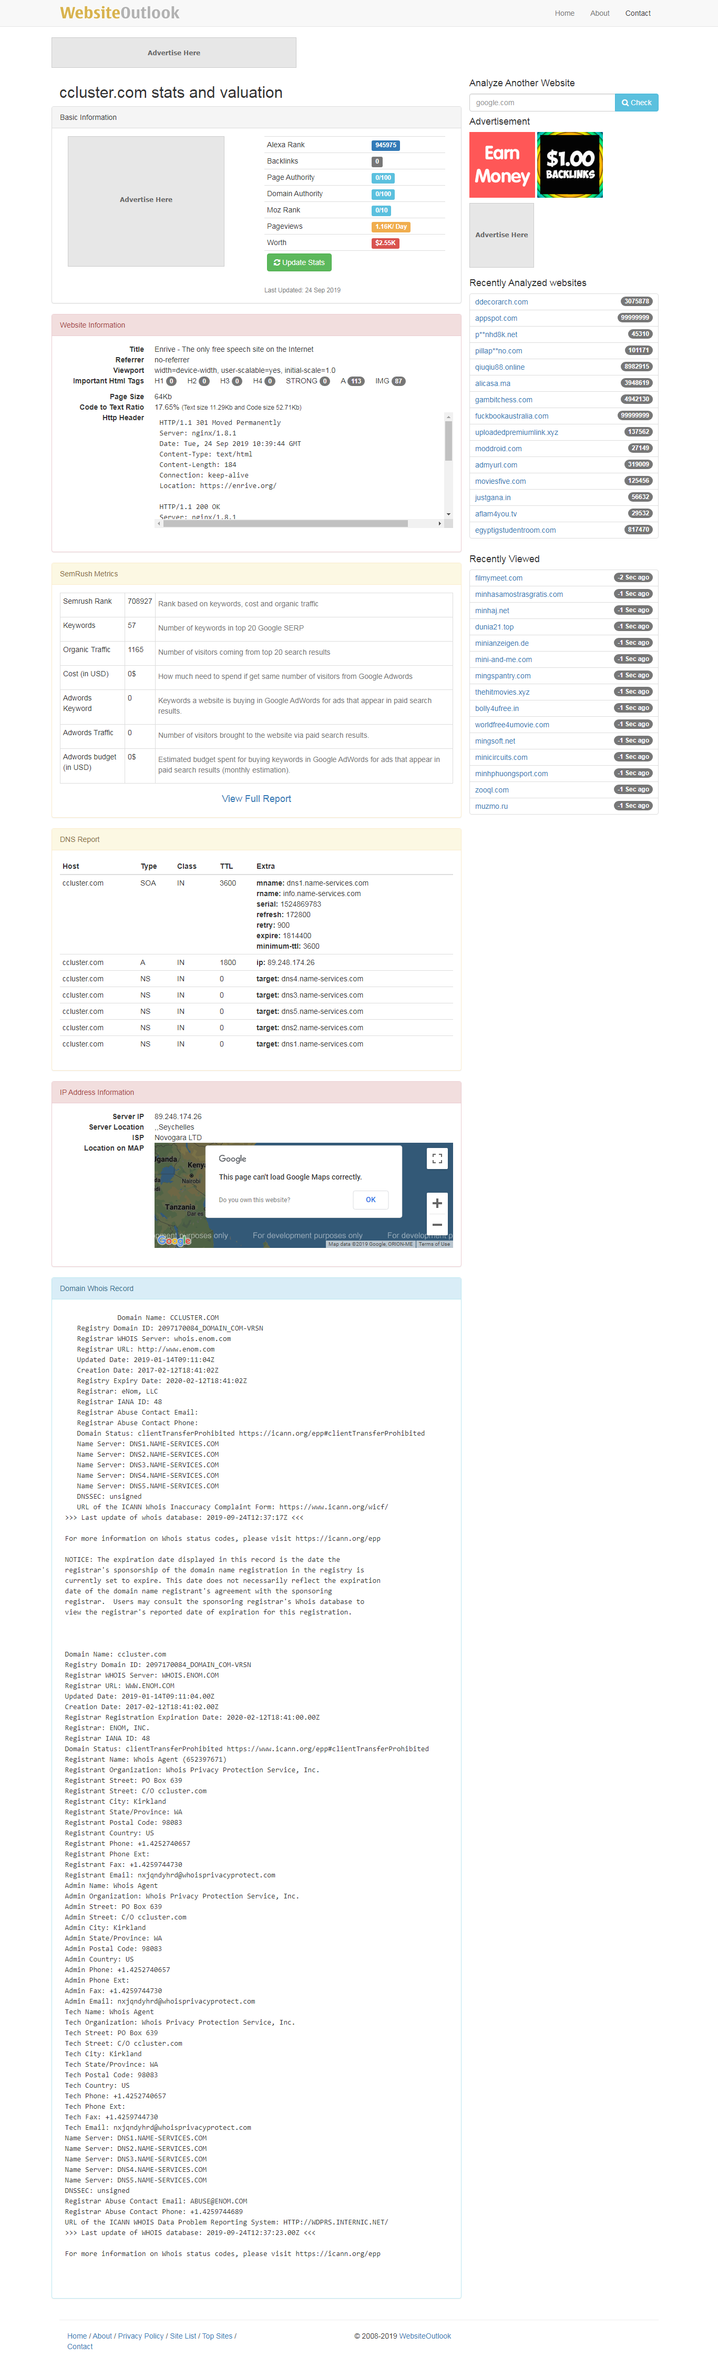Screen dimensions: 718x2357
Task: Click the horizontal scrollbar of HTTP Header box
Action: 286,523
